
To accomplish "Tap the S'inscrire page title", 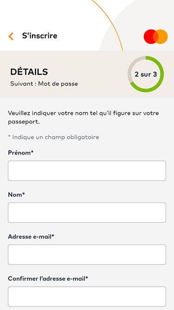I will 39,36.
